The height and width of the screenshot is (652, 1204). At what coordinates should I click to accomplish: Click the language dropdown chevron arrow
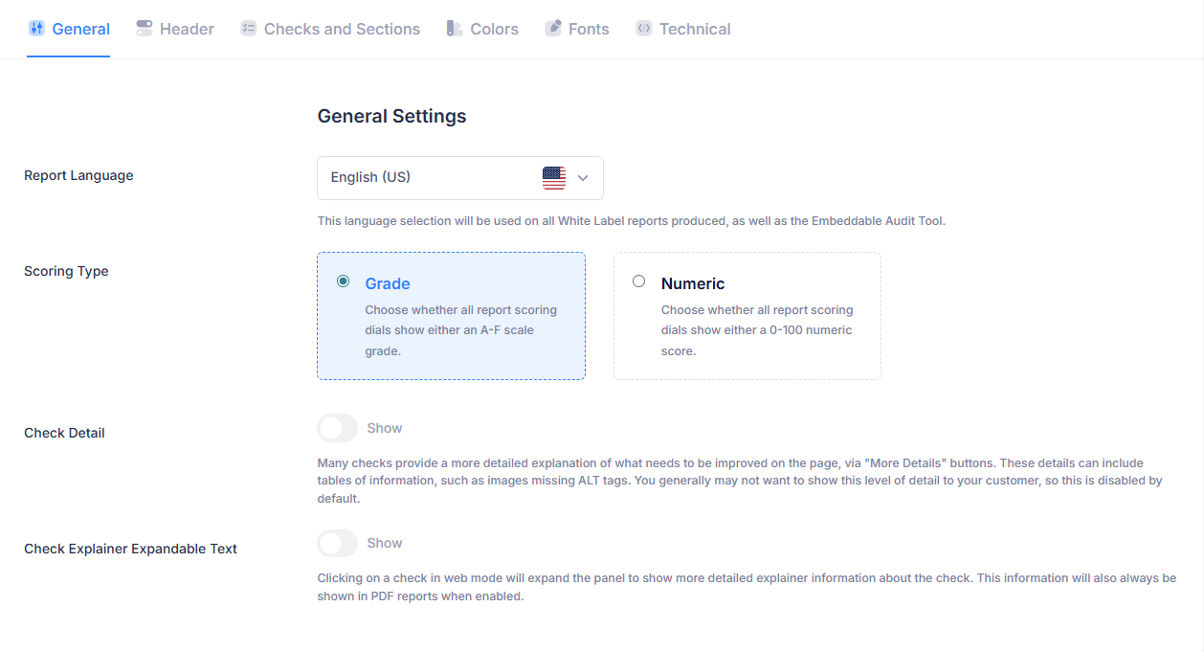click(x=583, y=178)
